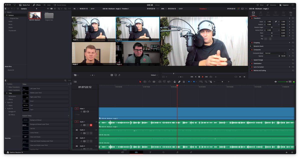This screenshot has height=159, width=300.
Task: Collapse the Camera bin in the media pool
Action: pos(7,15)
